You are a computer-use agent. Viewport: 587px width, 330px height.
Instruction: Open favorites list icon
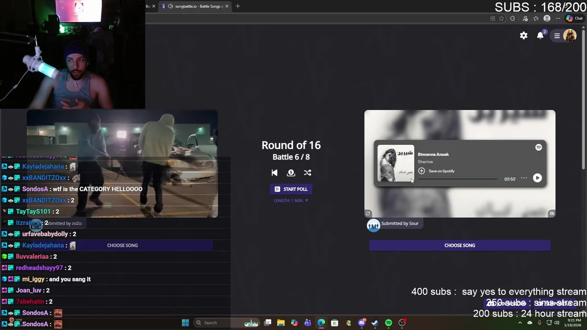pyautogui.click(x=536, y=18)
